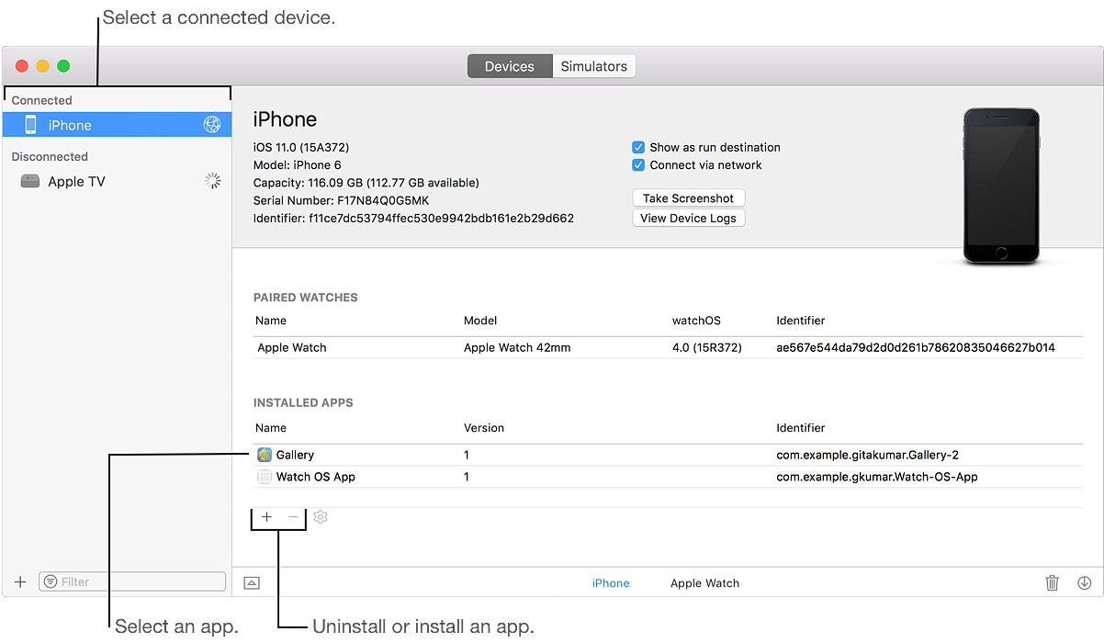Click the Apple Watch 42mm model cell
The height and width of the screenshot is (643, 1104).
point(517,347)
